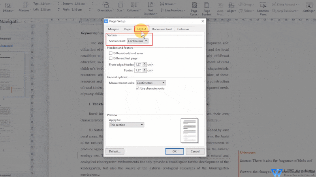Open the Line Numbers menu
The height and width of the screenshot is (177, 316).
pos(173,10)
